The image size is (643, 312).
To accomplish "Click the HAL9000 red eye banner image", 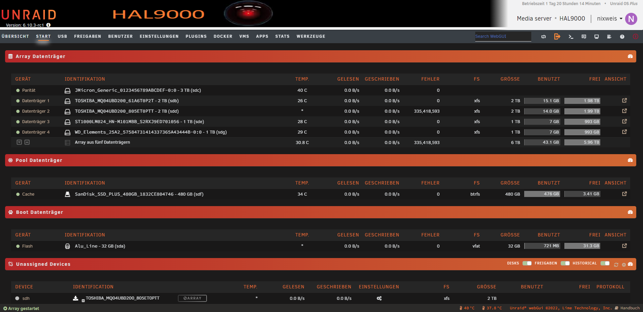I will 248,13.
